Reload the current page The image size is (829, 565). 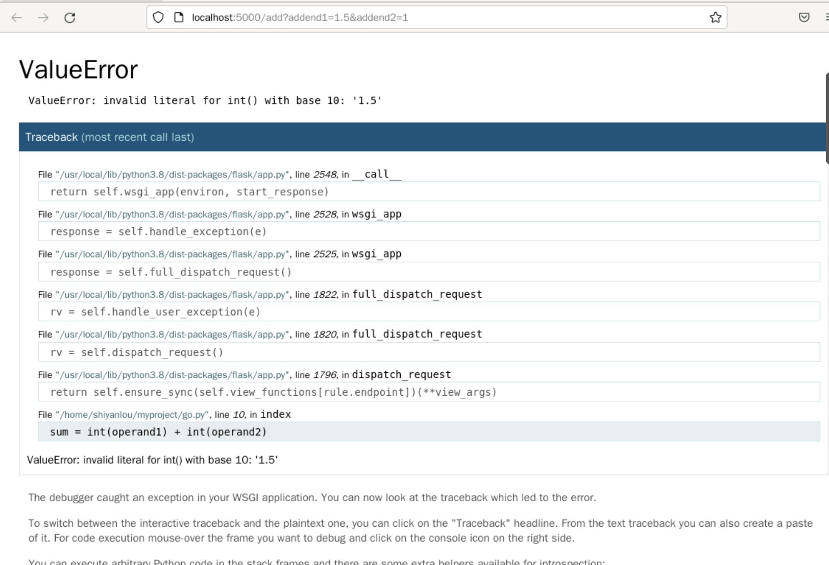pos(70,18)
